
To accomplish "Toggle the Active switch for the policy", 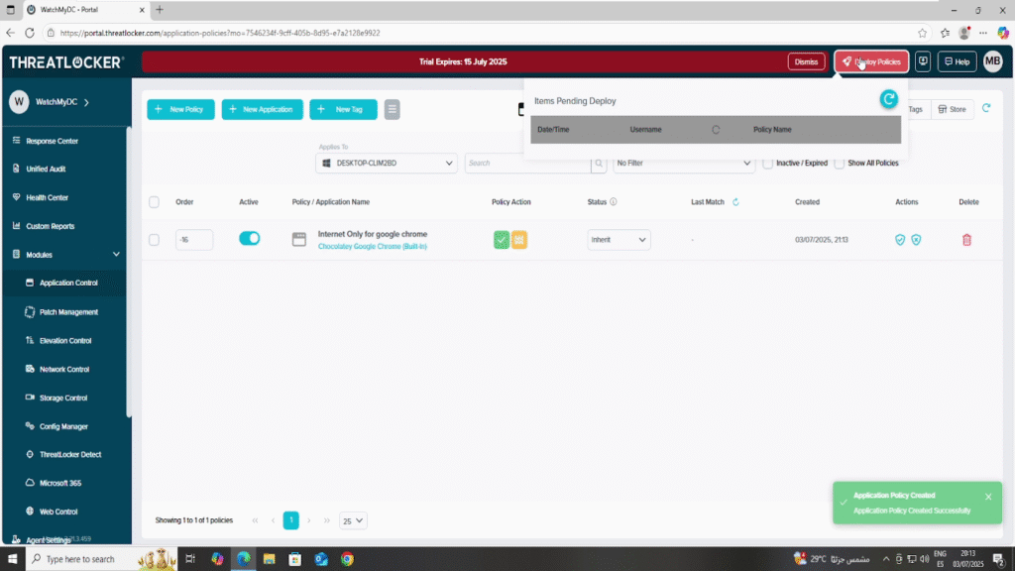I will point(249,238).
